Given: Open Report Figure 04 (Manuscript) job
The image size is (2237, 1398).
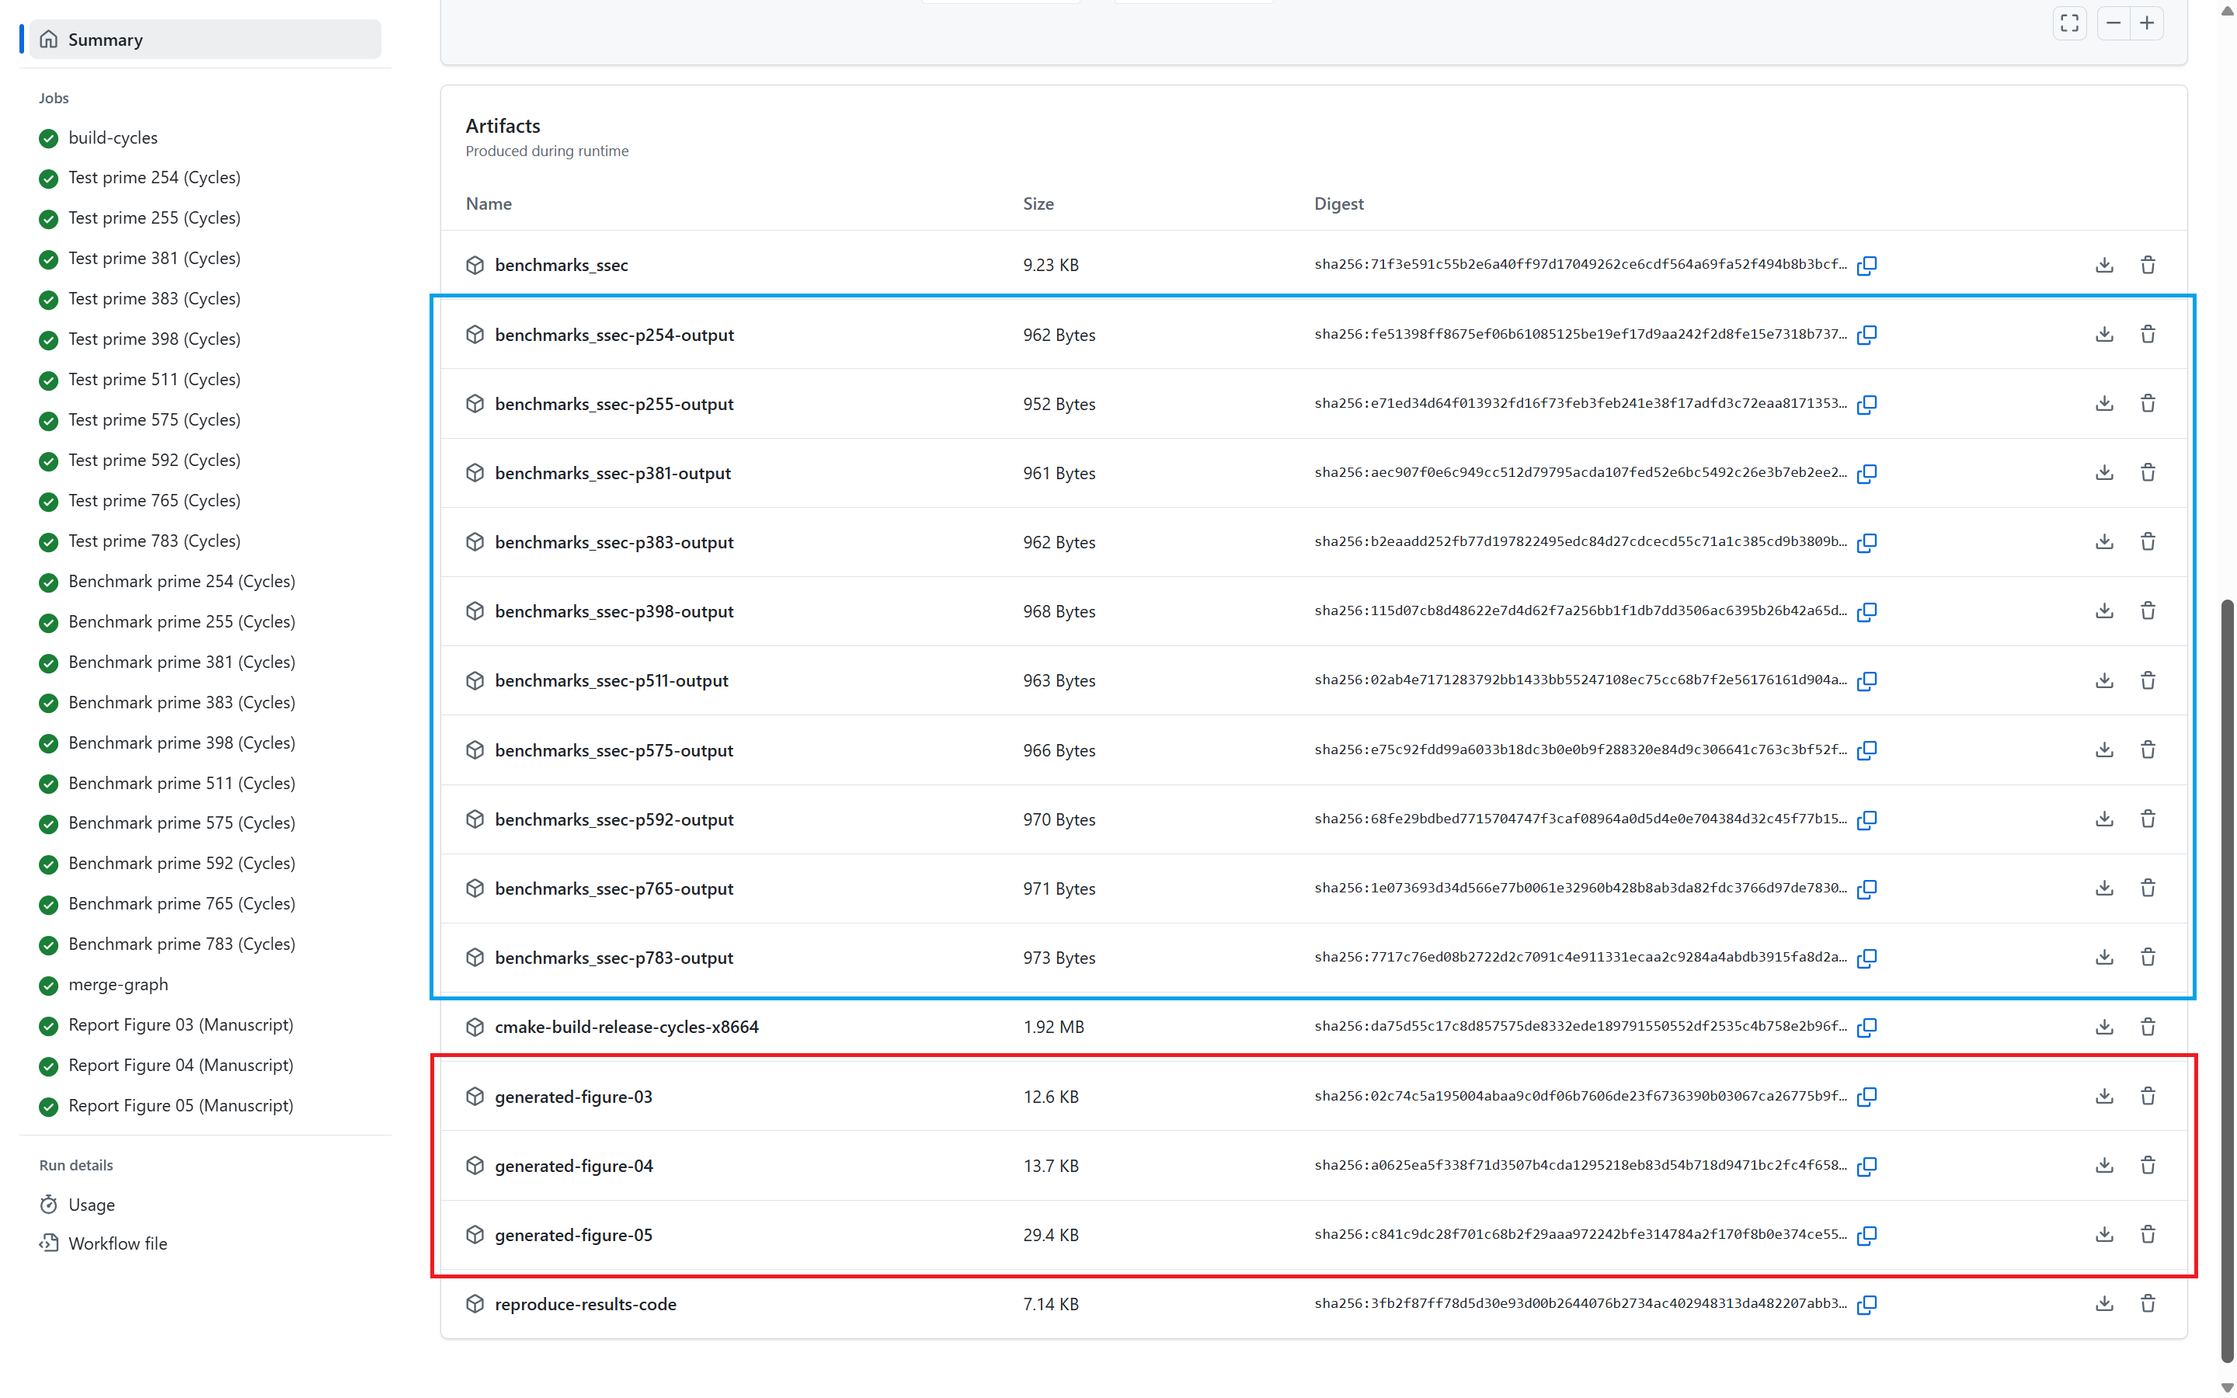Looking at the screenshot, I should (x=180, y=1065).
